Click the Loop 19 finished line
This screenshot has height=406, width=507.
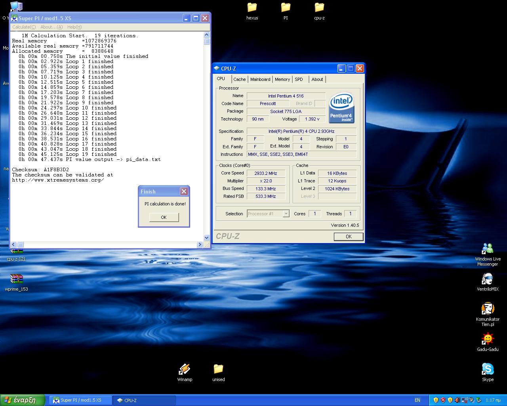68,154
